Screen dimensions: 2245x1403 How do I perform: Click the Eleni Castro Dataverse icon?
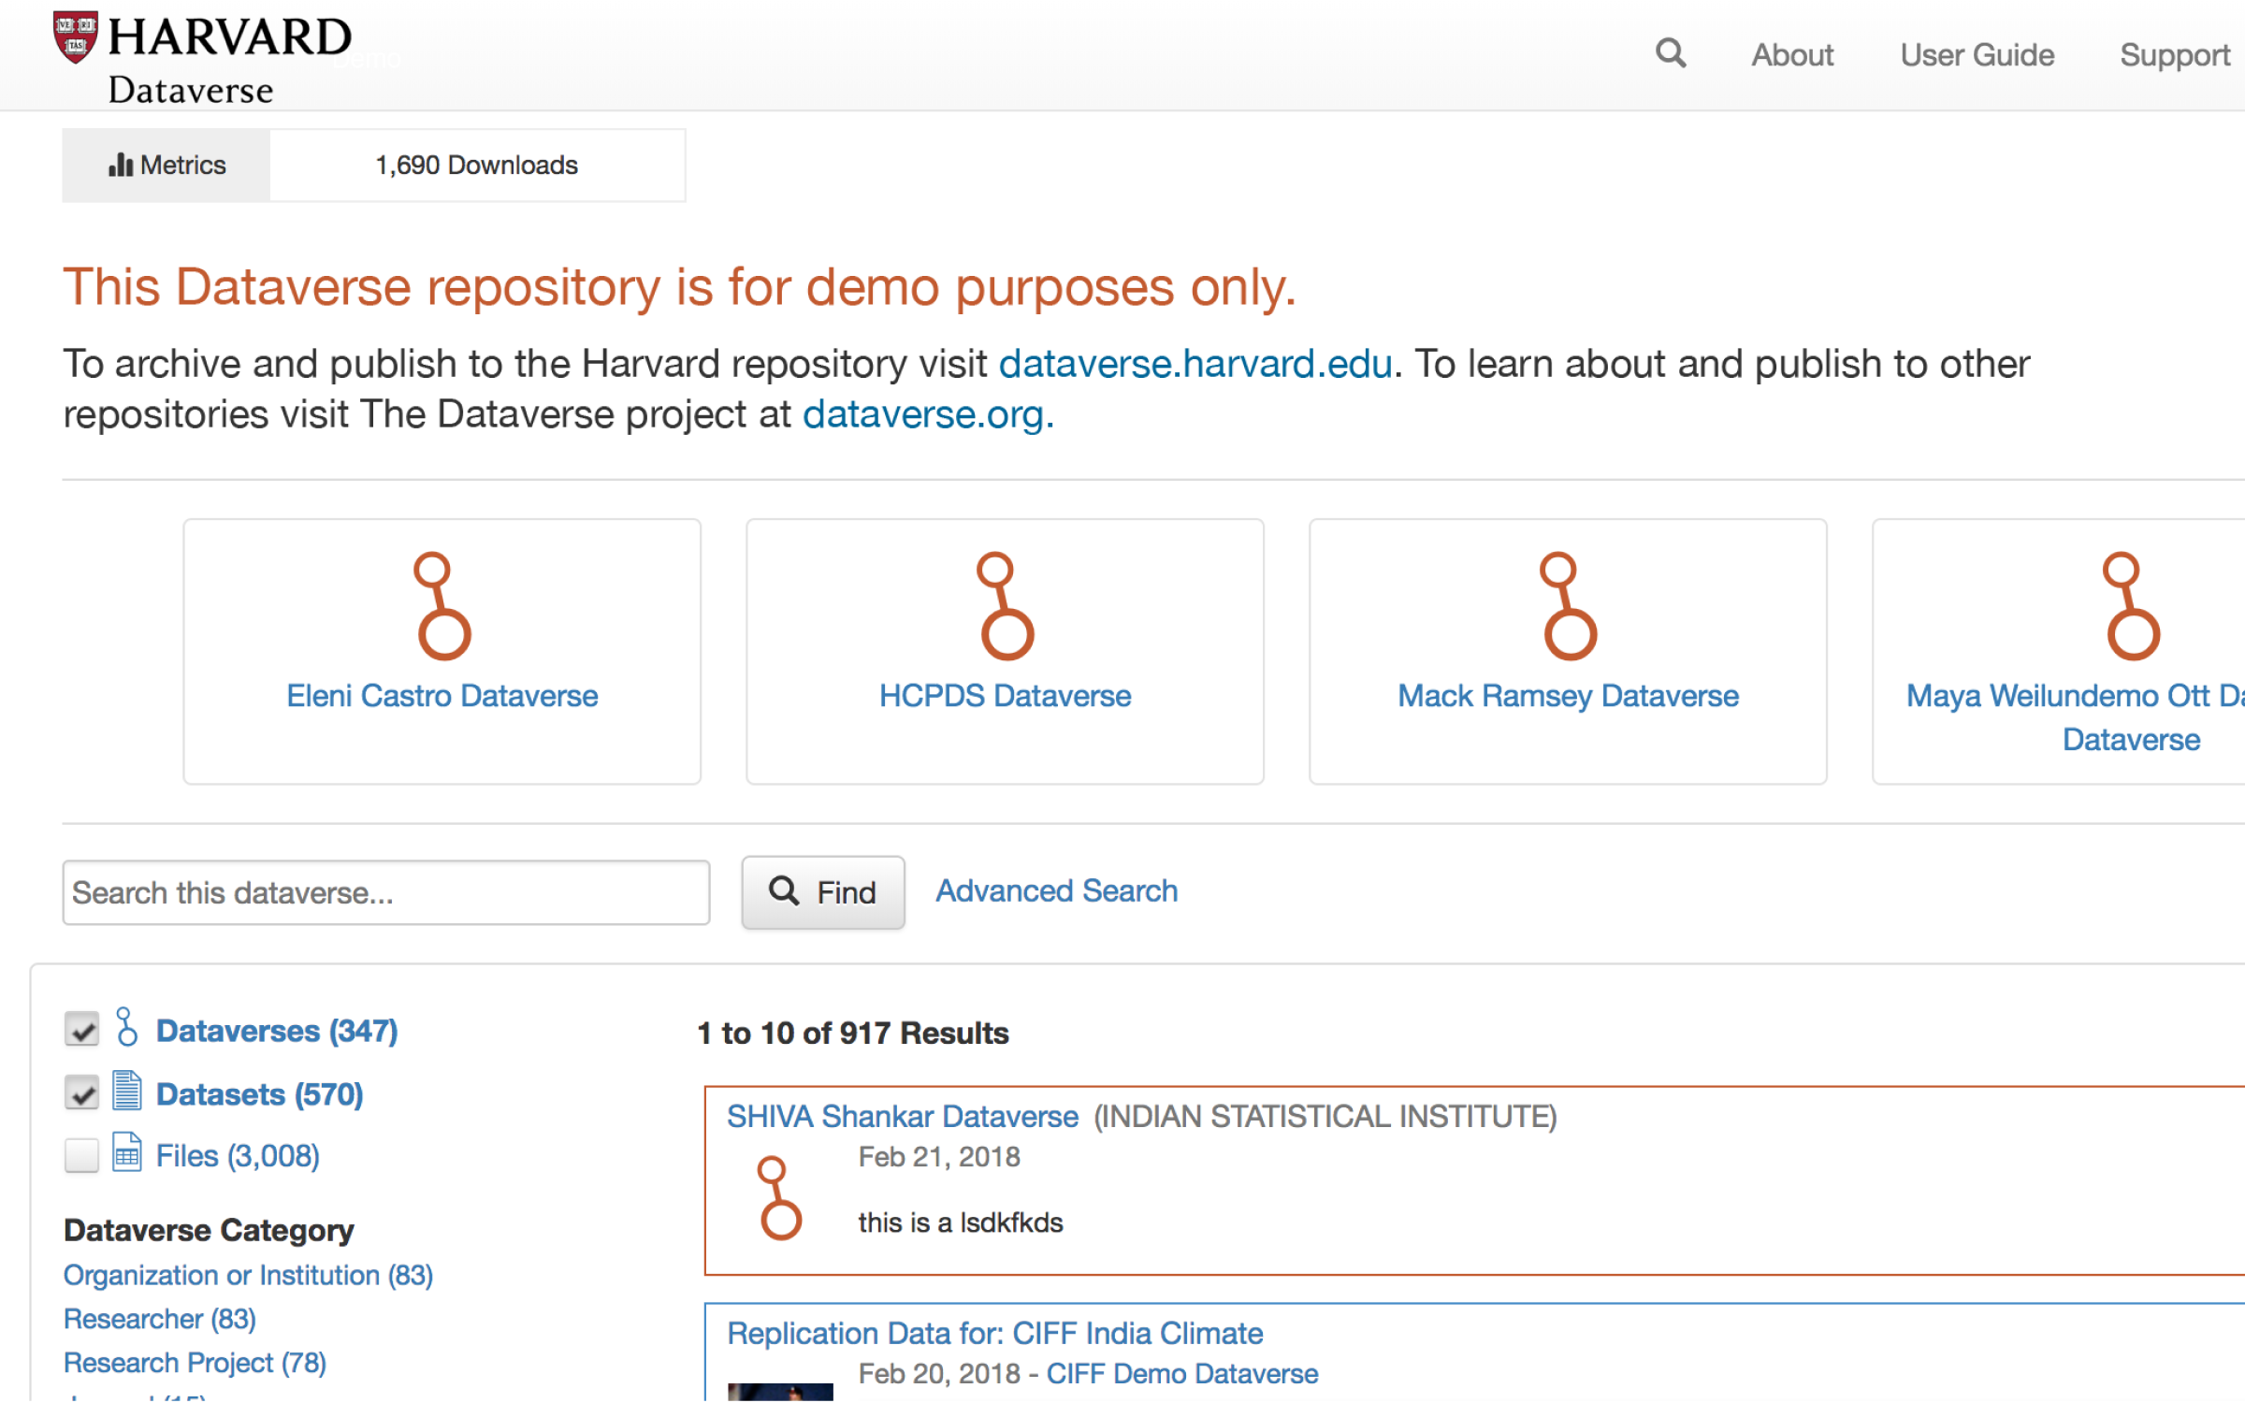coord(442,606)
